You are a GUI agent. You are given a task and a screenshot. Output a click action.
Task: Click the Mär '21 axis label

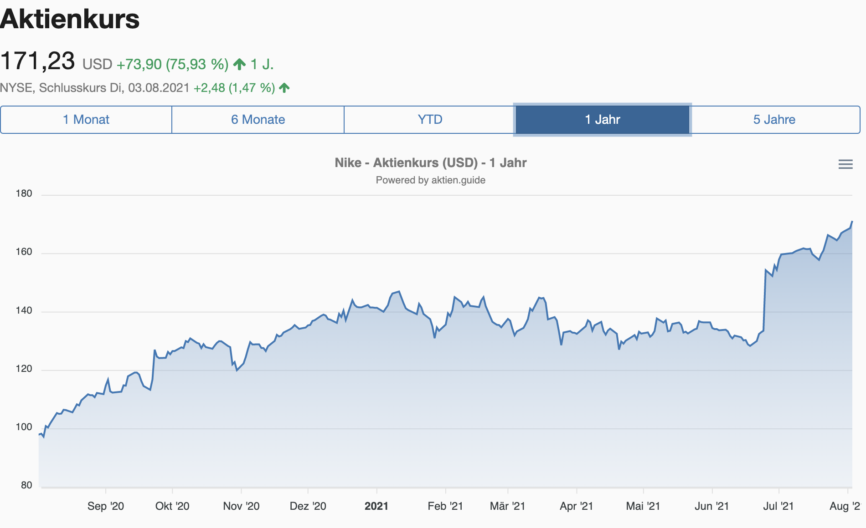point(508,506)
